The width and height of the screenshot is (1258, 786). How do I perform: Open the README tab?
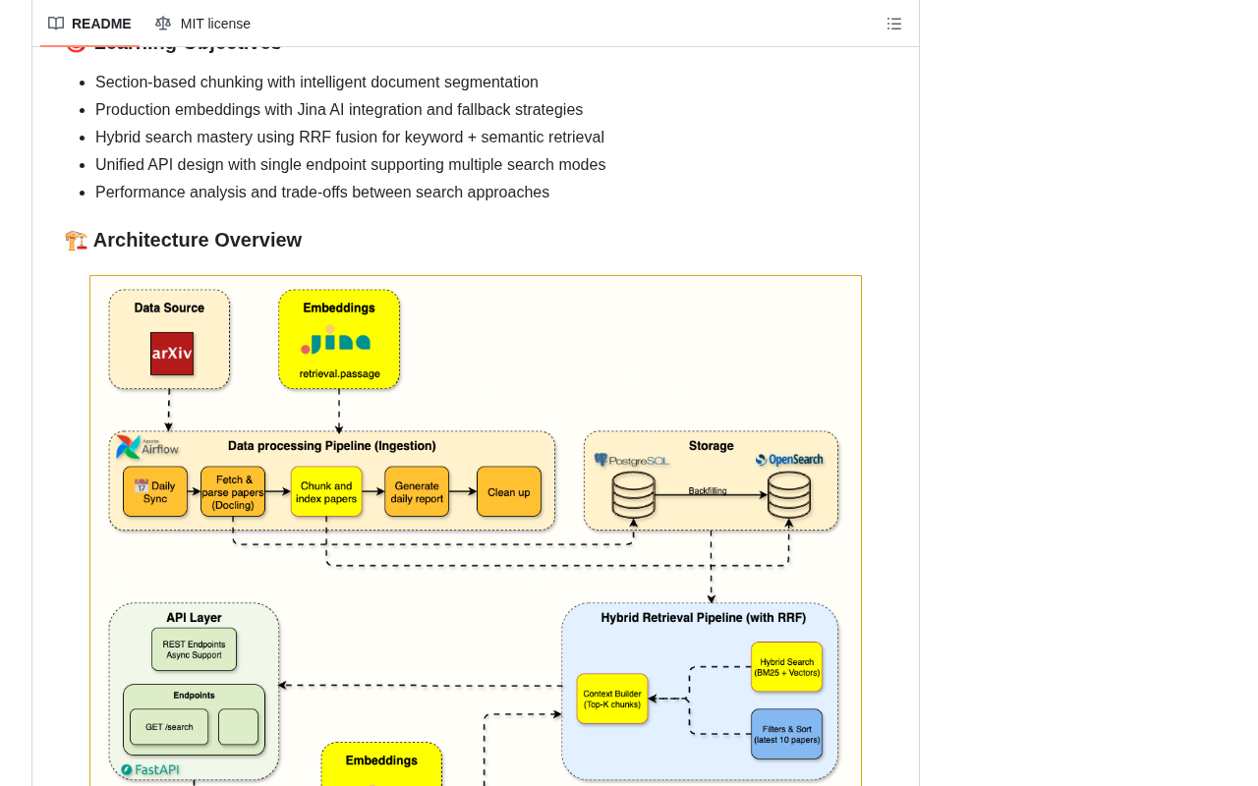pyautogui.click(x=89, y=24)
